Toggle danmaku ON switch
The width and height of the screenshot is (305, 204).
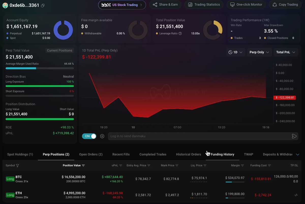(89, 136)
